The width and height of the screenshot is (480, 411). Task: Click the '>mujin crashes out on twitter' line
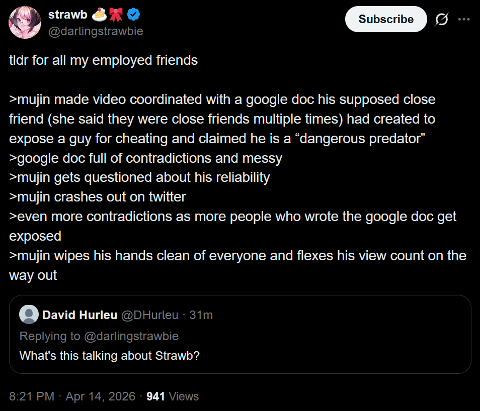click(x=98, y=197)
